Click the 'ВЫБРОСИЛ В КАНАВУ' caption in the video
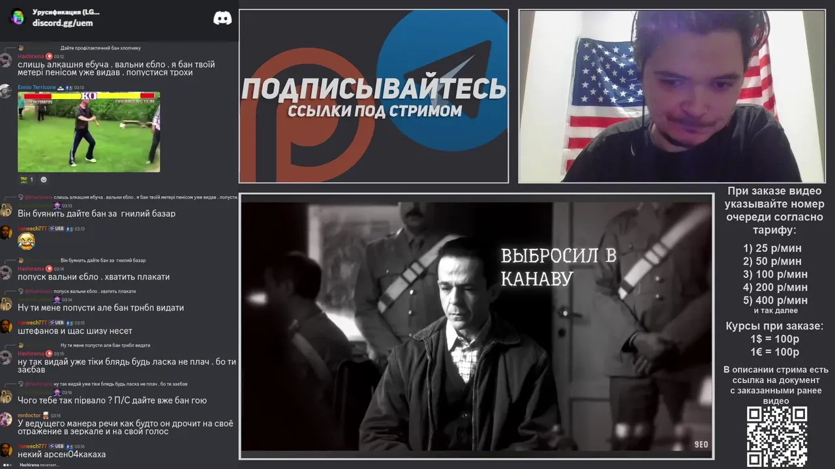The height and width of the screenshot is (469, 835). (558, 267)
